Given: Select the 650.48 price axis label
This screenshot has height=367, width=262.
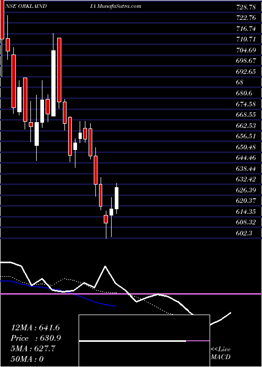Looking at the screenshot, I should [246, 147].
